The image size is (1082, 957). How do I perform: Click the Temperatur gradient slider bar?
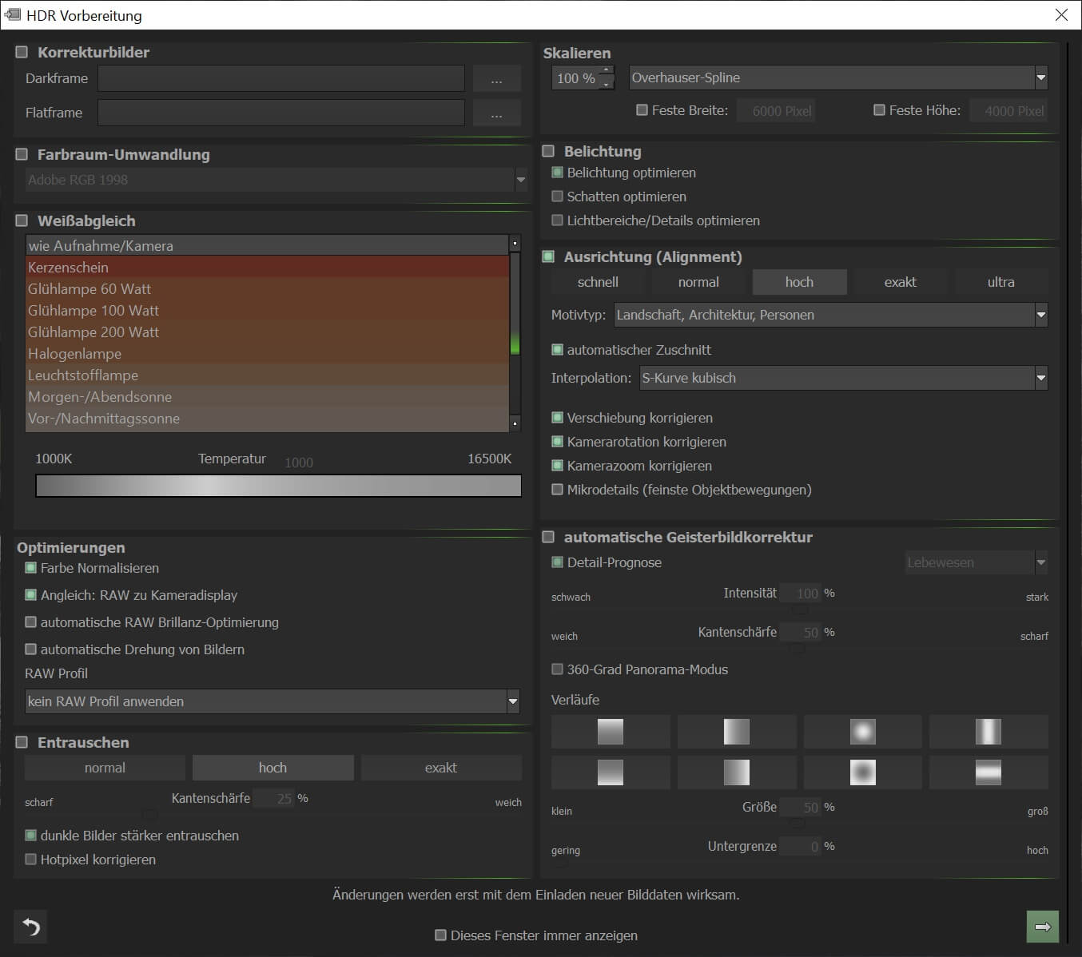[x=278, y=486]
